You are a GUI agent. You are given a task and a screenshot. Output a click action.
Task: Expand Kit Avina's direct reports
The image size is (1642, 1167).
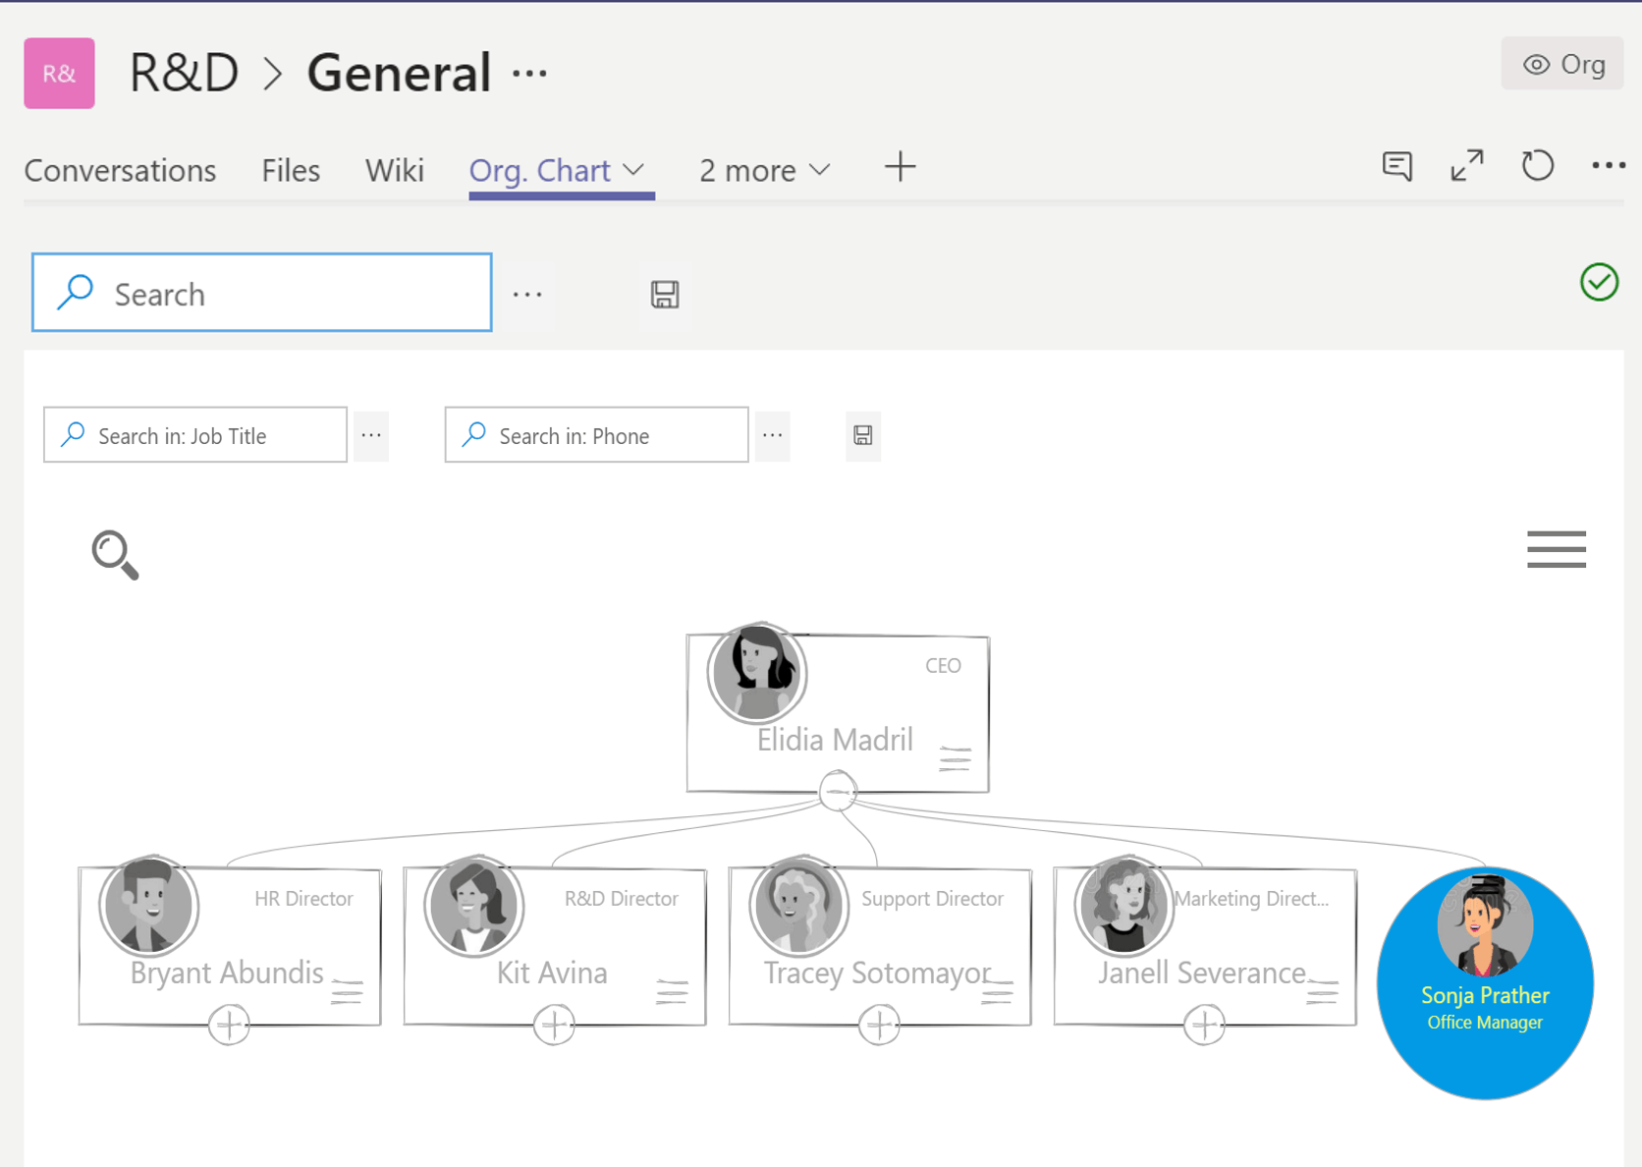[554, 1025]
